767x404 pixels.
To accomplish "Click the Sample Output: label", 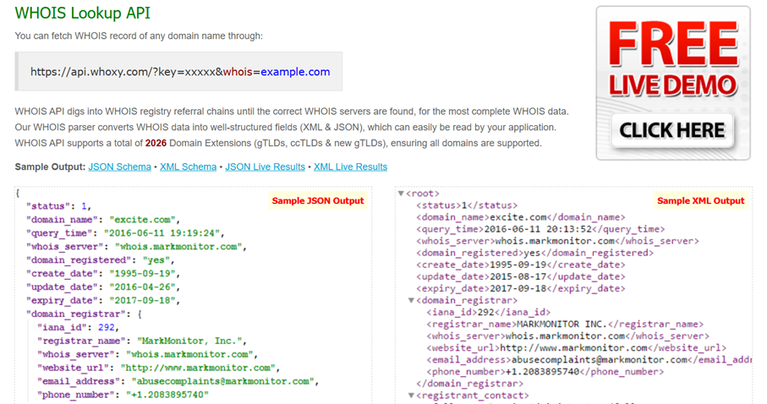I will click(50, 167).
